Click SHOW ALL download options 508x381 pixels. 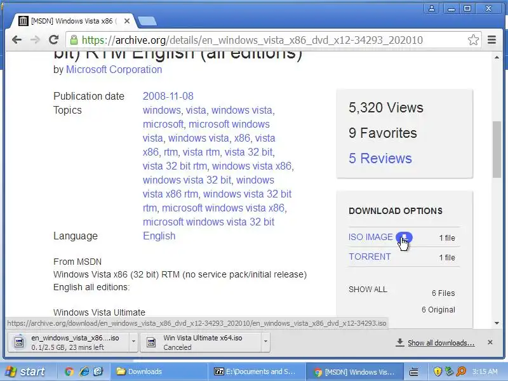pos(368,290)
